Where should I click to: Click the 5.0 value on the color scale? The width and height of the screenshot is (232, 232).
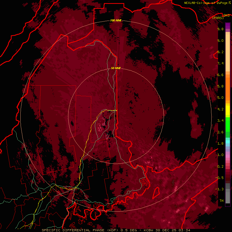220,98
